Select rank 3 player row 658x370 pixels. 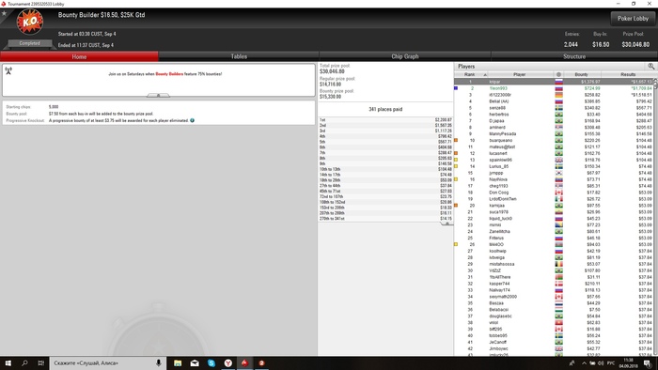click(x=554, y=95)
